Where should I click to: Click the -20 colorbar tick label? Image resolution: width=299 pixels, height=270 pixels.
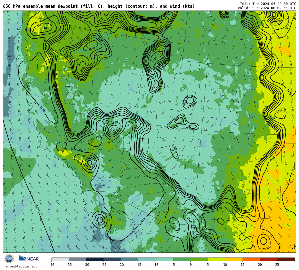click(121, 265)
